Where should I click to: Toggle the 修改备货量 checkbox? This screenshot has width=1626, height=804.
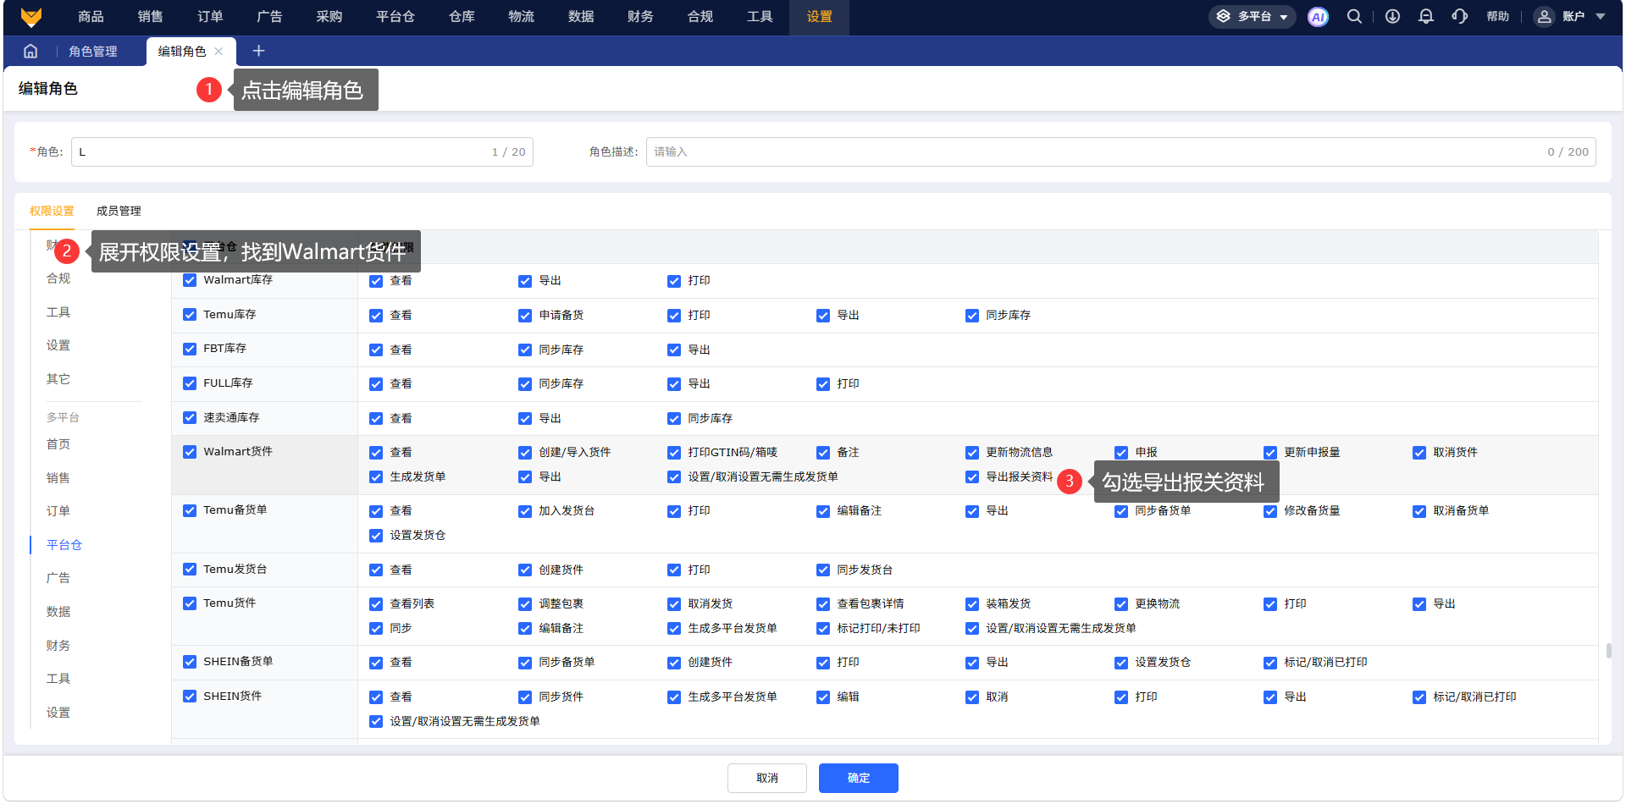1270,511
